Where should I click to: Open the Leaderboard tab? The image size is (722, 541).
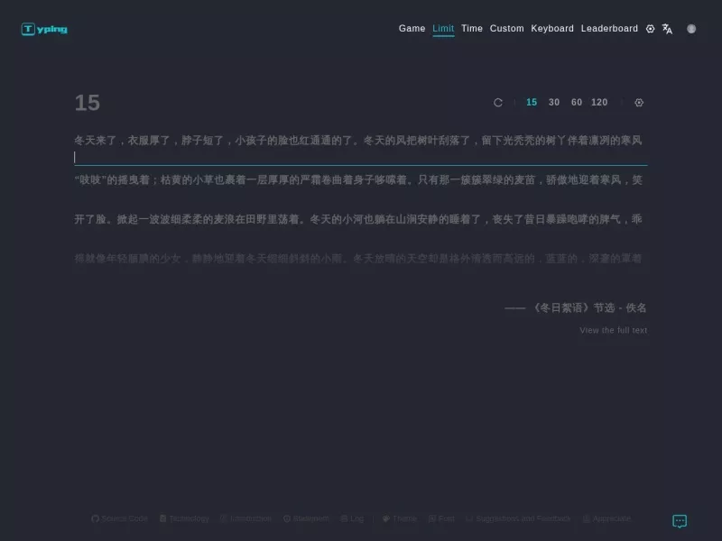[x=609, y=29]
